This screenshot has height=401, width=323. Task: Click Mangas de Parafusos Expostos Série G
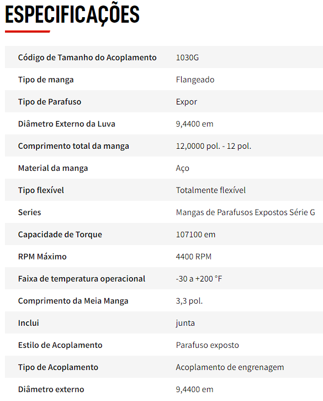click(x=245, y=212)
